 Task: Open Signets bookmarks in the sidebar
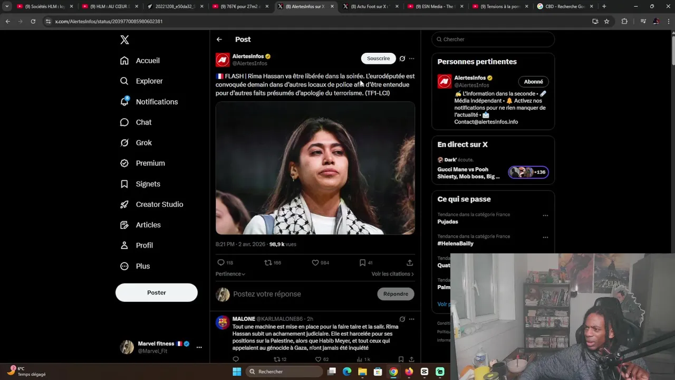tap(140, 184)
